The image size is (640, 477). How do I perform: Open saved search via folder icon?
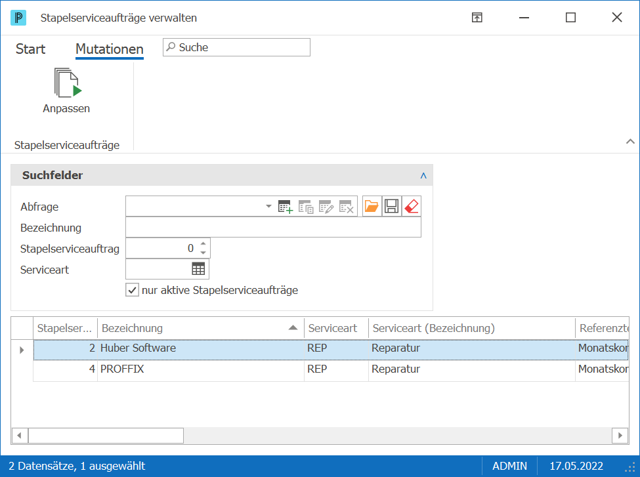(x=372, y=206)
